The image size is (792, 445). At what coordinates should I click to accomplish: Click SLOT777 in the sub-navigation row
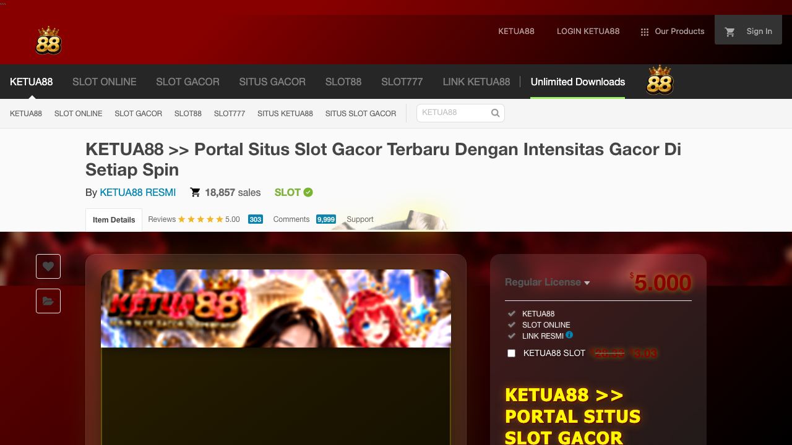tap(230, 114)
